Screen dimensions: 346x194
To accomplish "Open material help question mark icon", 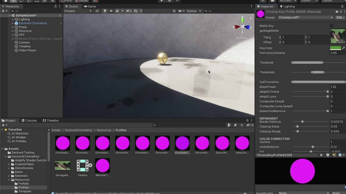I will [337, 12].
